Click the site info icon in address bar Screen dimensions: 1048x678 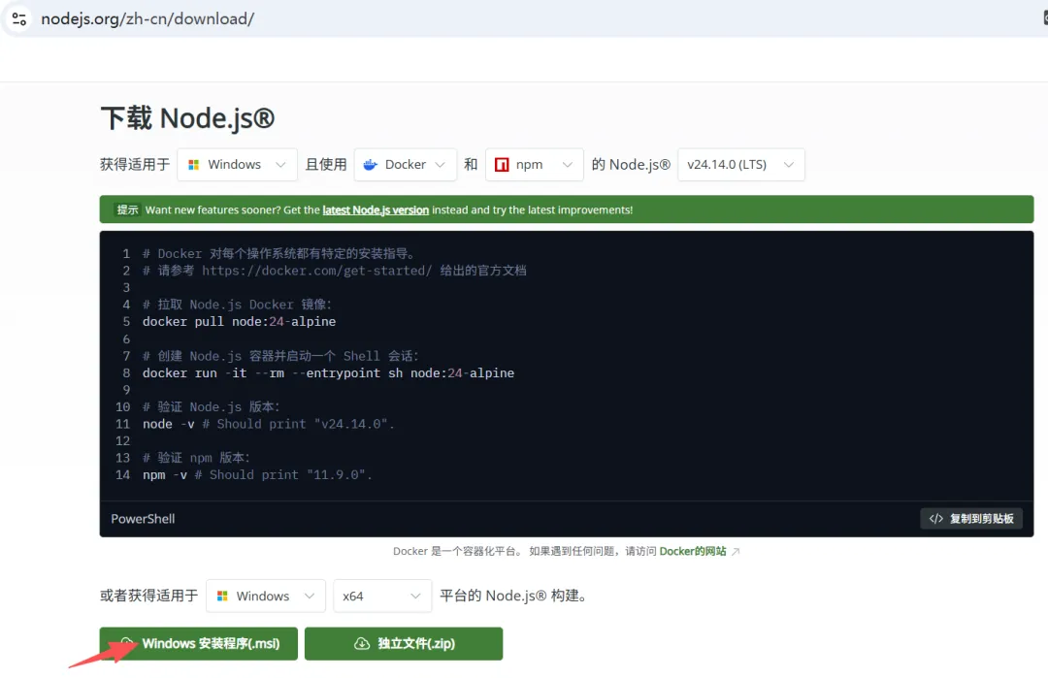coord(19,18)
